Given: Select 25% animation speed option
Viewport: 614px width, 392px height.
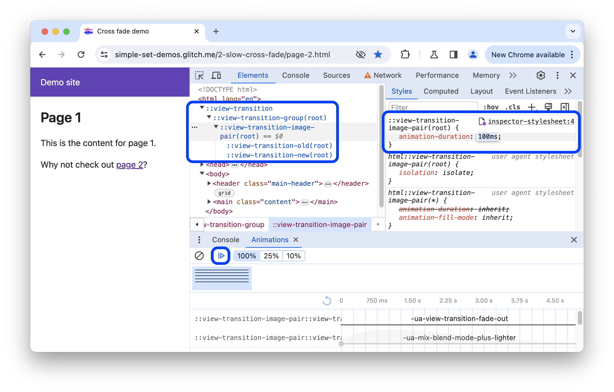Looking at the screenshot, I should (271, 256).
